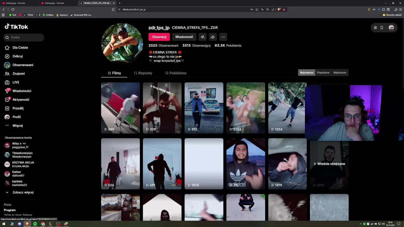The width and height of the screenshot is (404, 227).
Task: Open the Obserwowani count 2525
Action: click(x=163, y=45)
